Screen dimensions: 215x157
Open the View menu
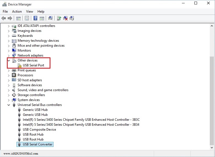coord(29,12)
